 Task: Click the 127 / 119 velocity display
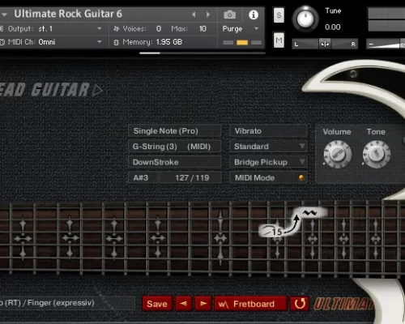click(x=190, y=177)
